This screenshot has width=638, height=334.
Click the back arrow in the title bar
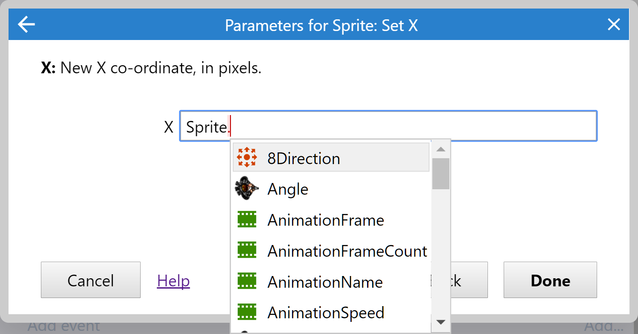(26, 25)
